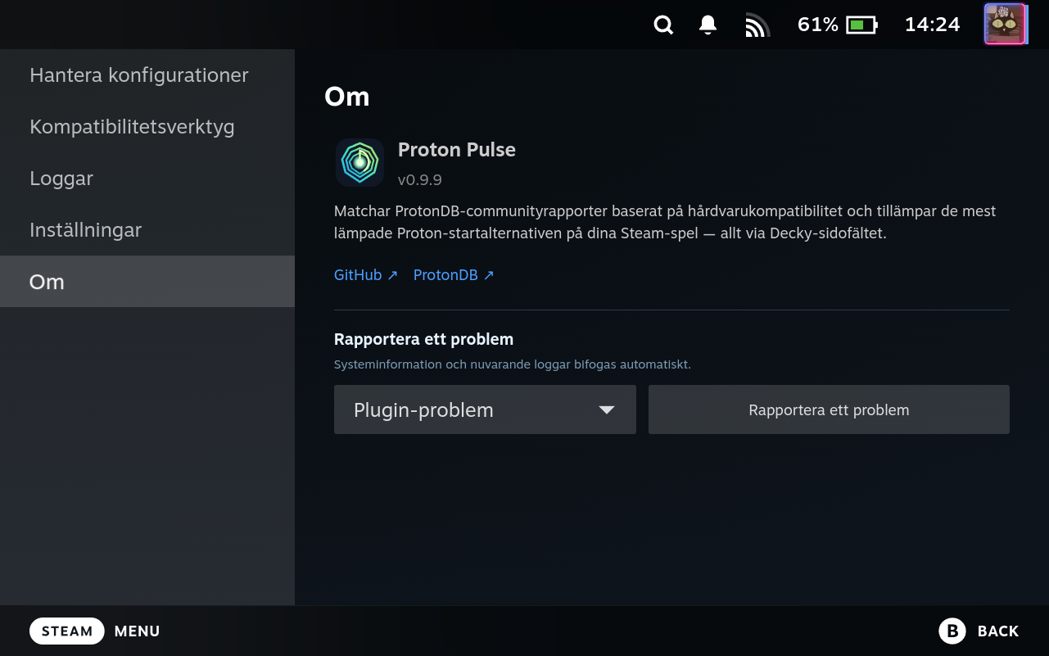Click the arrow icon beside GitHub
Image resolution: width=1049 pixels, height=656 pixels.
(392, 275)
